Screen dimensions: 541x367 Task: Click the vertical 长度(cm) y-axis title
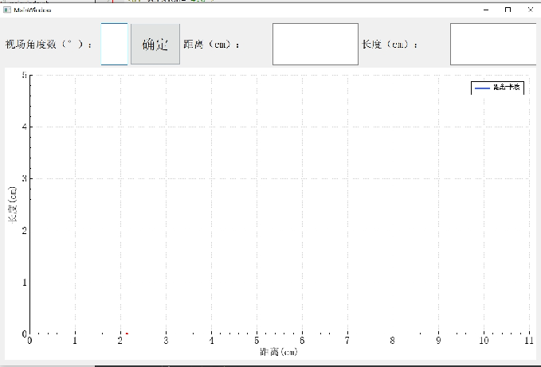click(13, 205)
